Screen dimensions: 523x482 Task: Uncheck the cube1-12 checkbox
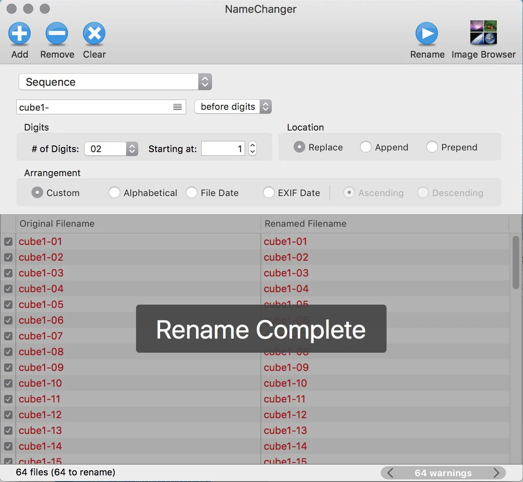click(x=8, y=415)
